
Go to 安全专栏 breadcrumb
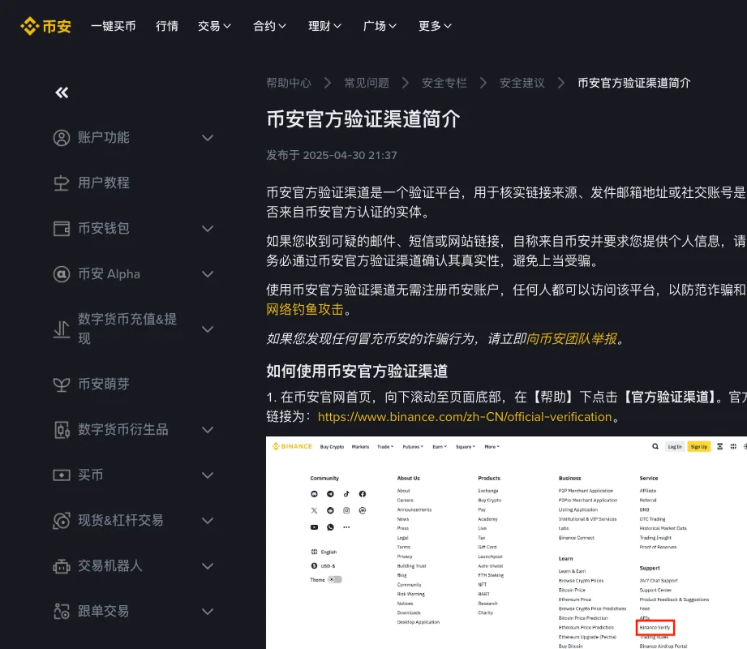[444, 83]
